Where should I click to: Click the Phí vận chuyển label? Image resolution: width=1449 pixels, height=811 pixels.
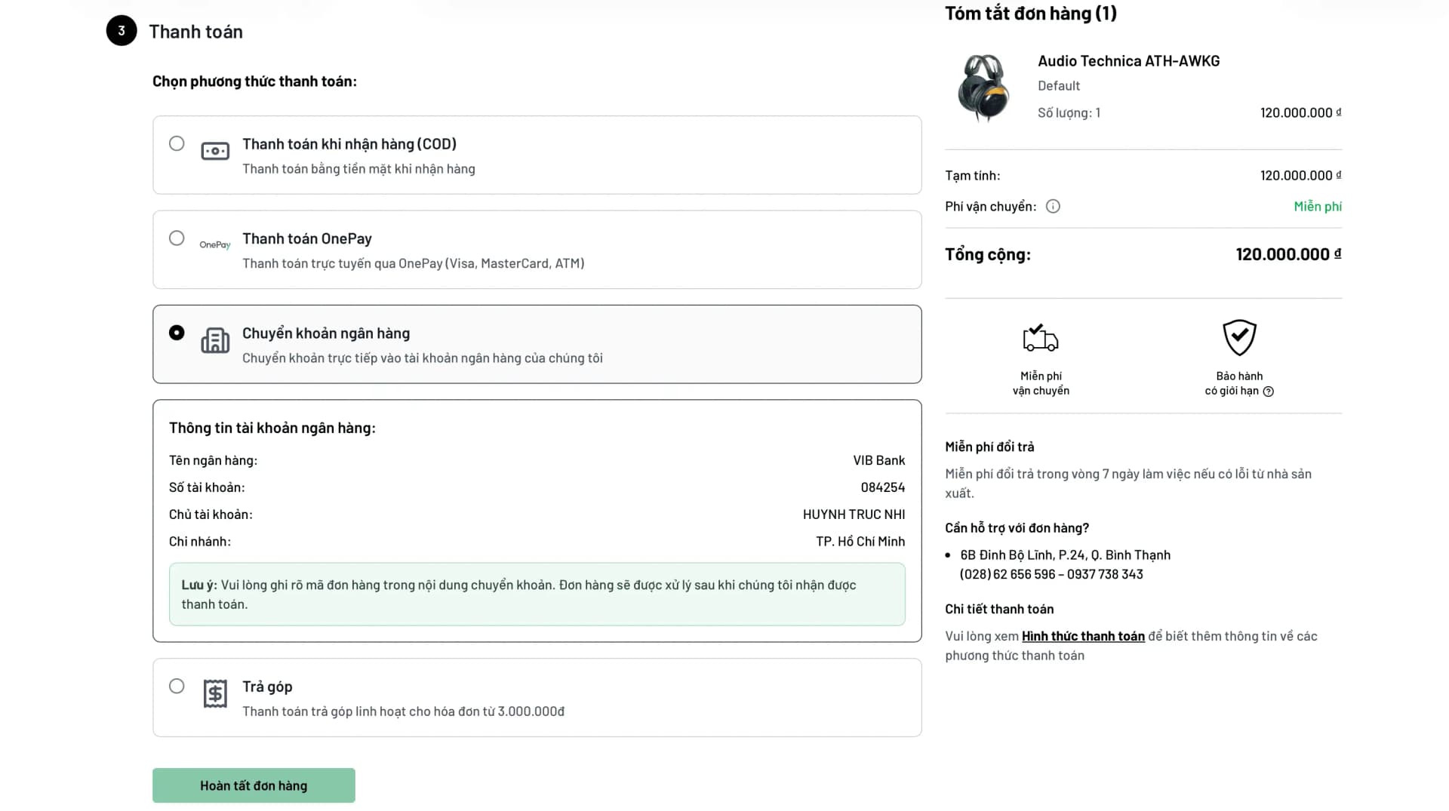pos(990,207)
